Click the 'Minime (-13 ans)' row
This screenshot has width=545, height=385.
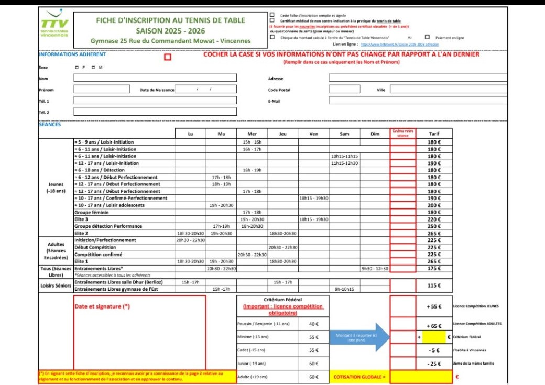click(268, 337)
